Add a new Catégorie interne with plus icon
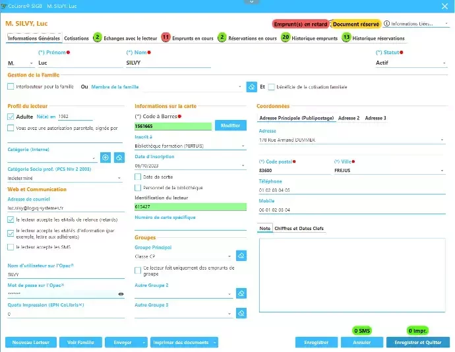This screenshot has height=352, width=455. 106,158
